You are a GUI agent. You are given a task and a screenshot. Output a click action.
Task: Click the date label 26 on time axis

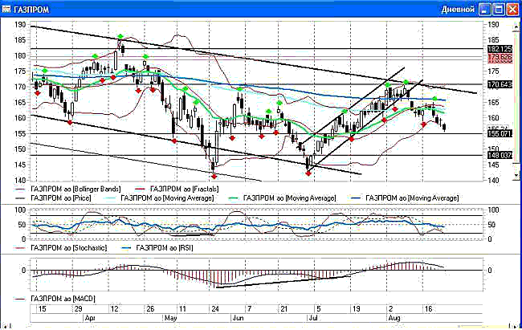(150, 309)
